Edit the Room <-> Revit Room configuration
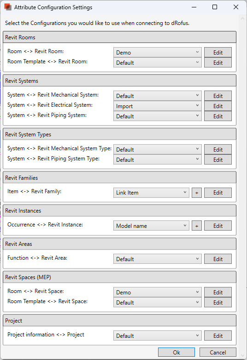Viewport: 247px width, 360px height. (x=218, y=53)
